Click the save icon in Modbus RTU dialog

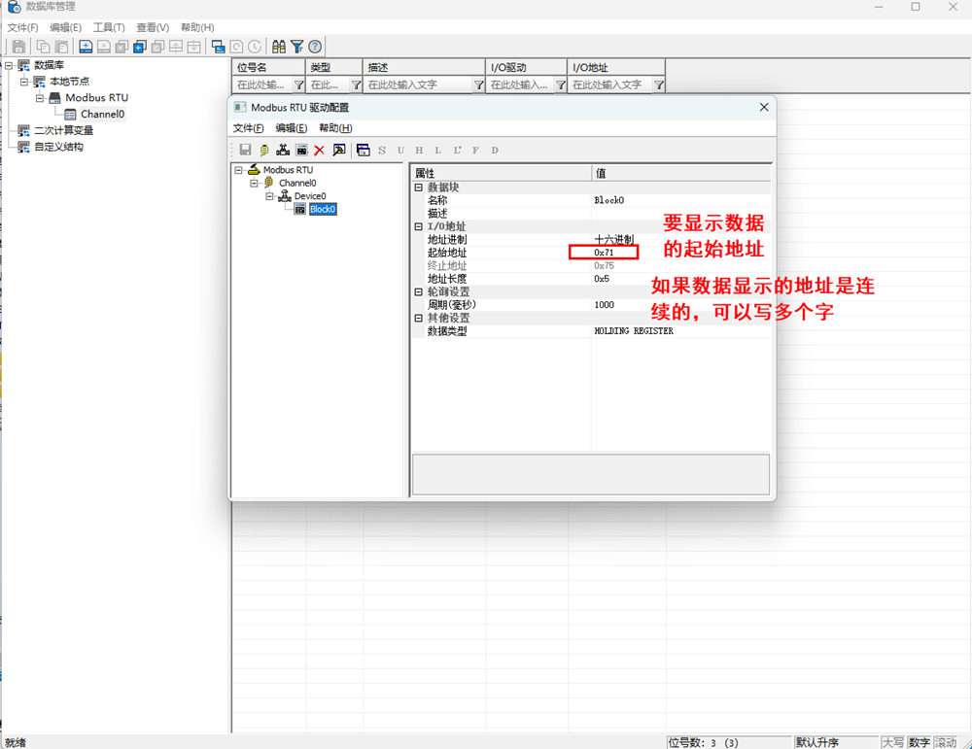coord(246,150)
